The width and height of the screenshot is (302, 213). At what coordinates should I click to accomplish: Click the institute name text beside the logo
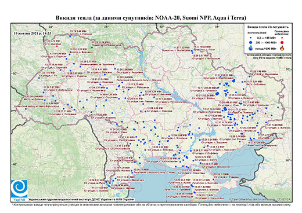81,199
